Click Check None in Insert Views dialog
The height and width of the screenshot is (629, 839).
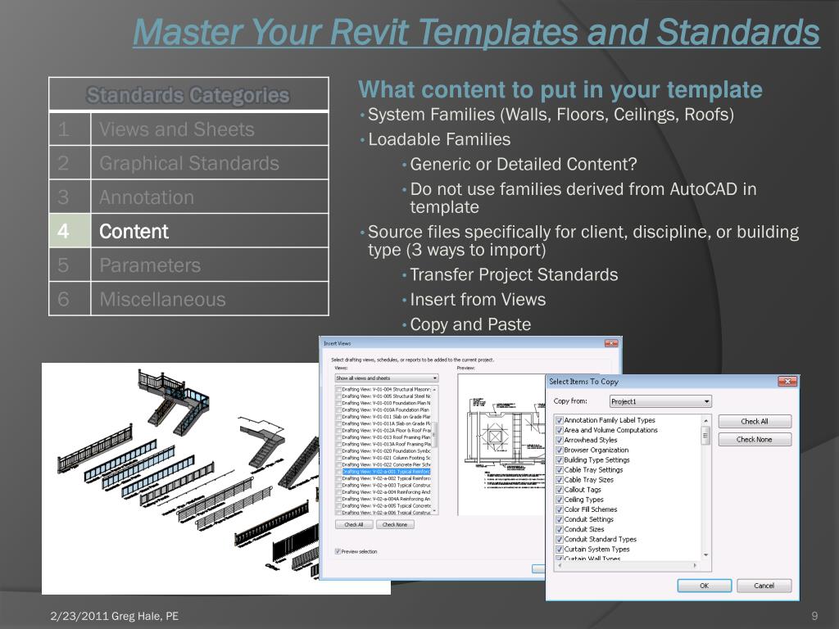pos(395,525)
